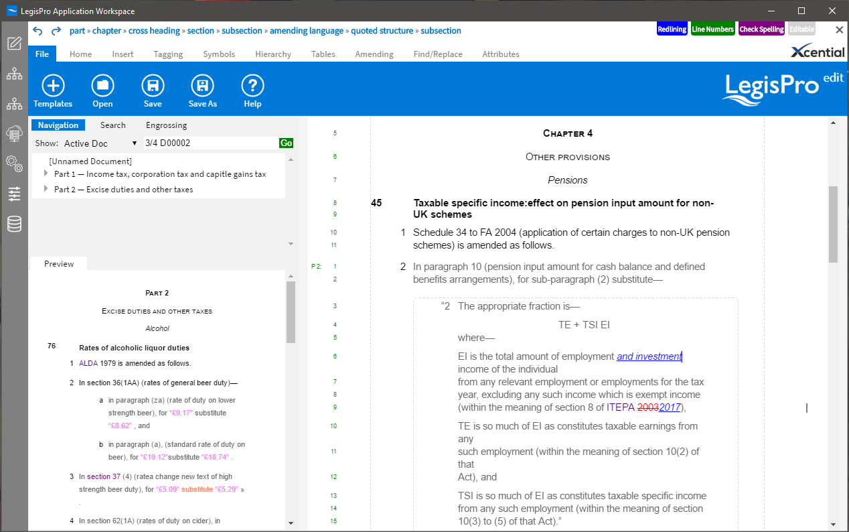Select the Preview tab

[59, 264]
